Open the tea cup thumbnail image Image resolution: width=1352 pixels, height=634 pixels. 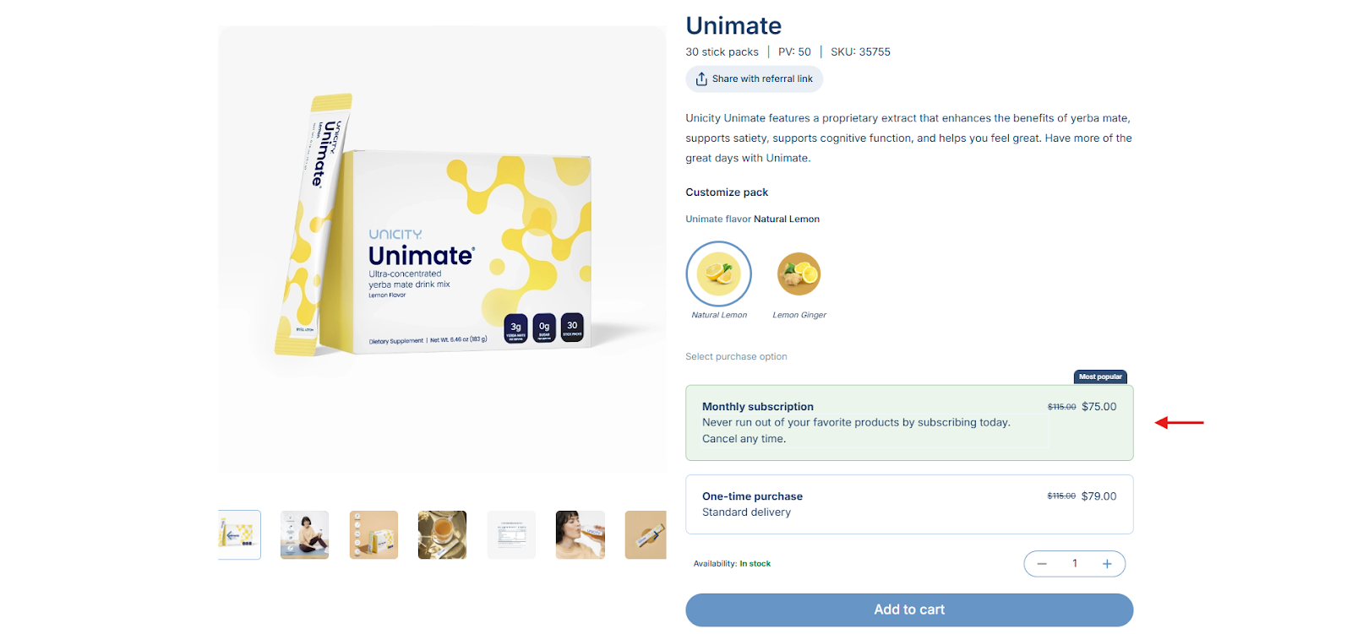[442, 534]
